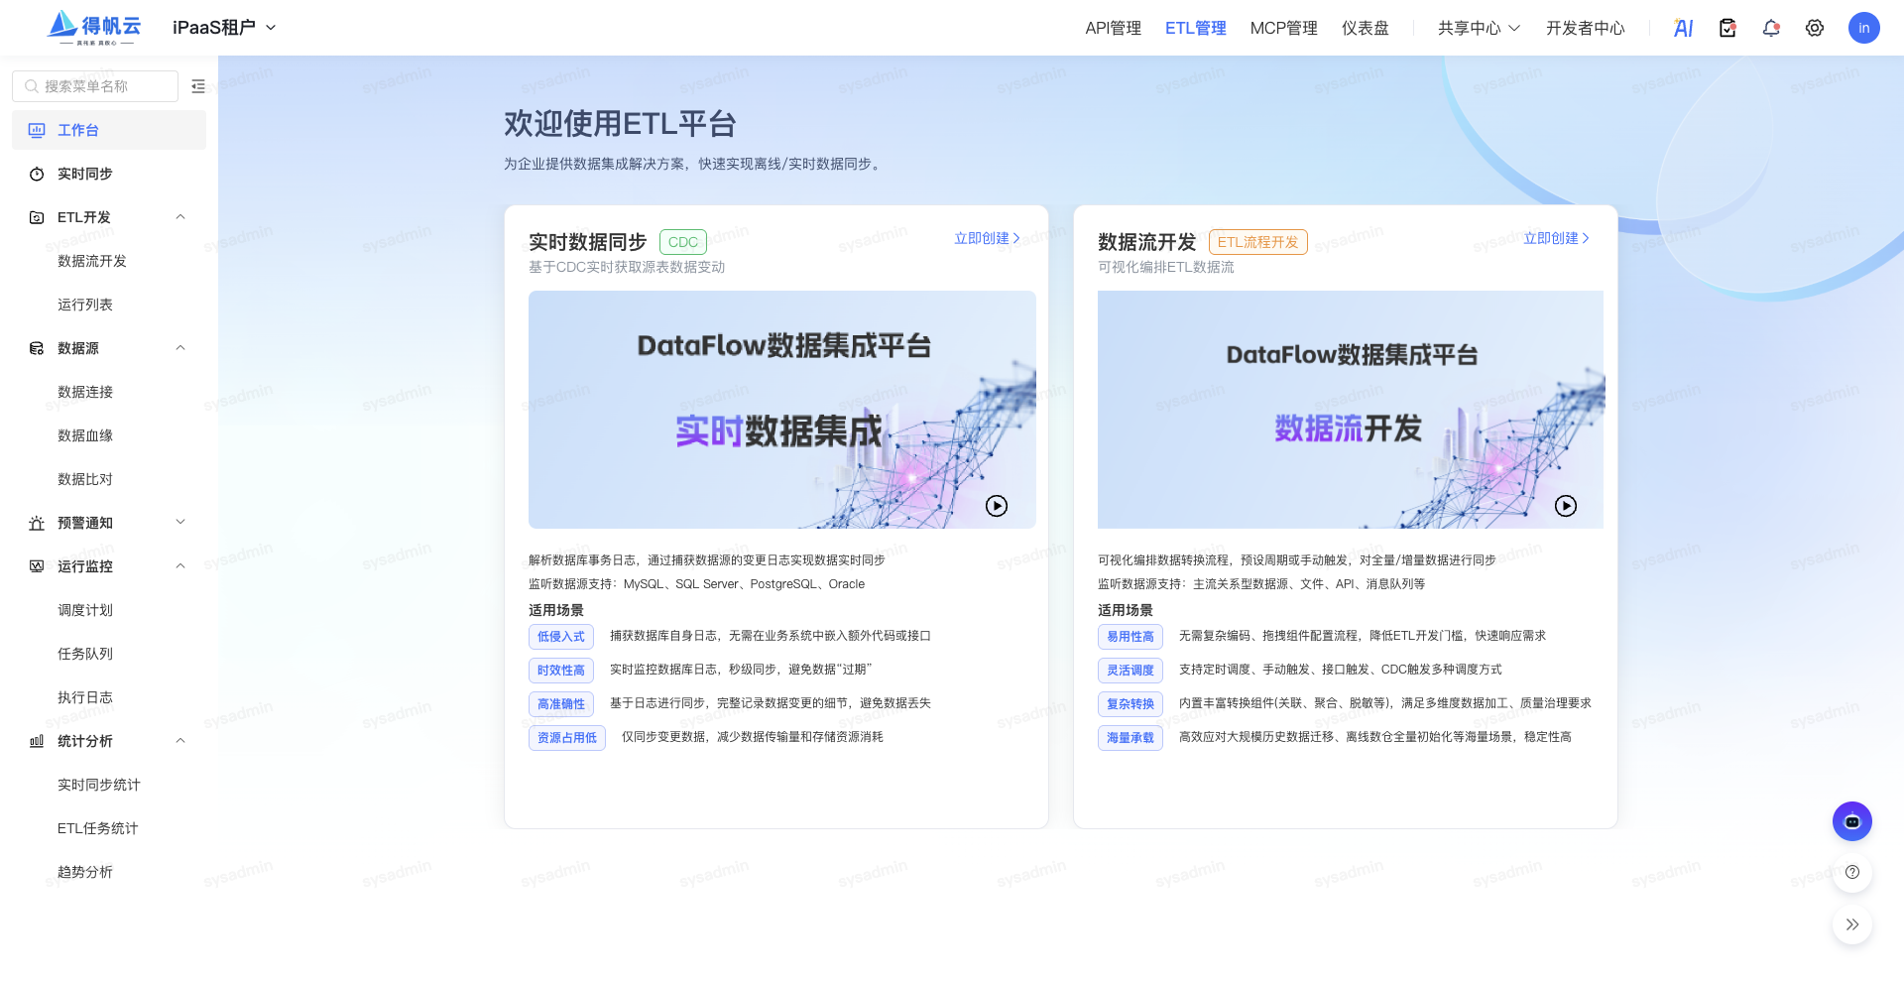Open the floating chatbot assistant
1904x984 pixels.
(x=1852, y=821)
